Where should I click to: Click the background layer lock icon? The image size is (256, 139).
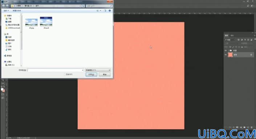point(251,55)
